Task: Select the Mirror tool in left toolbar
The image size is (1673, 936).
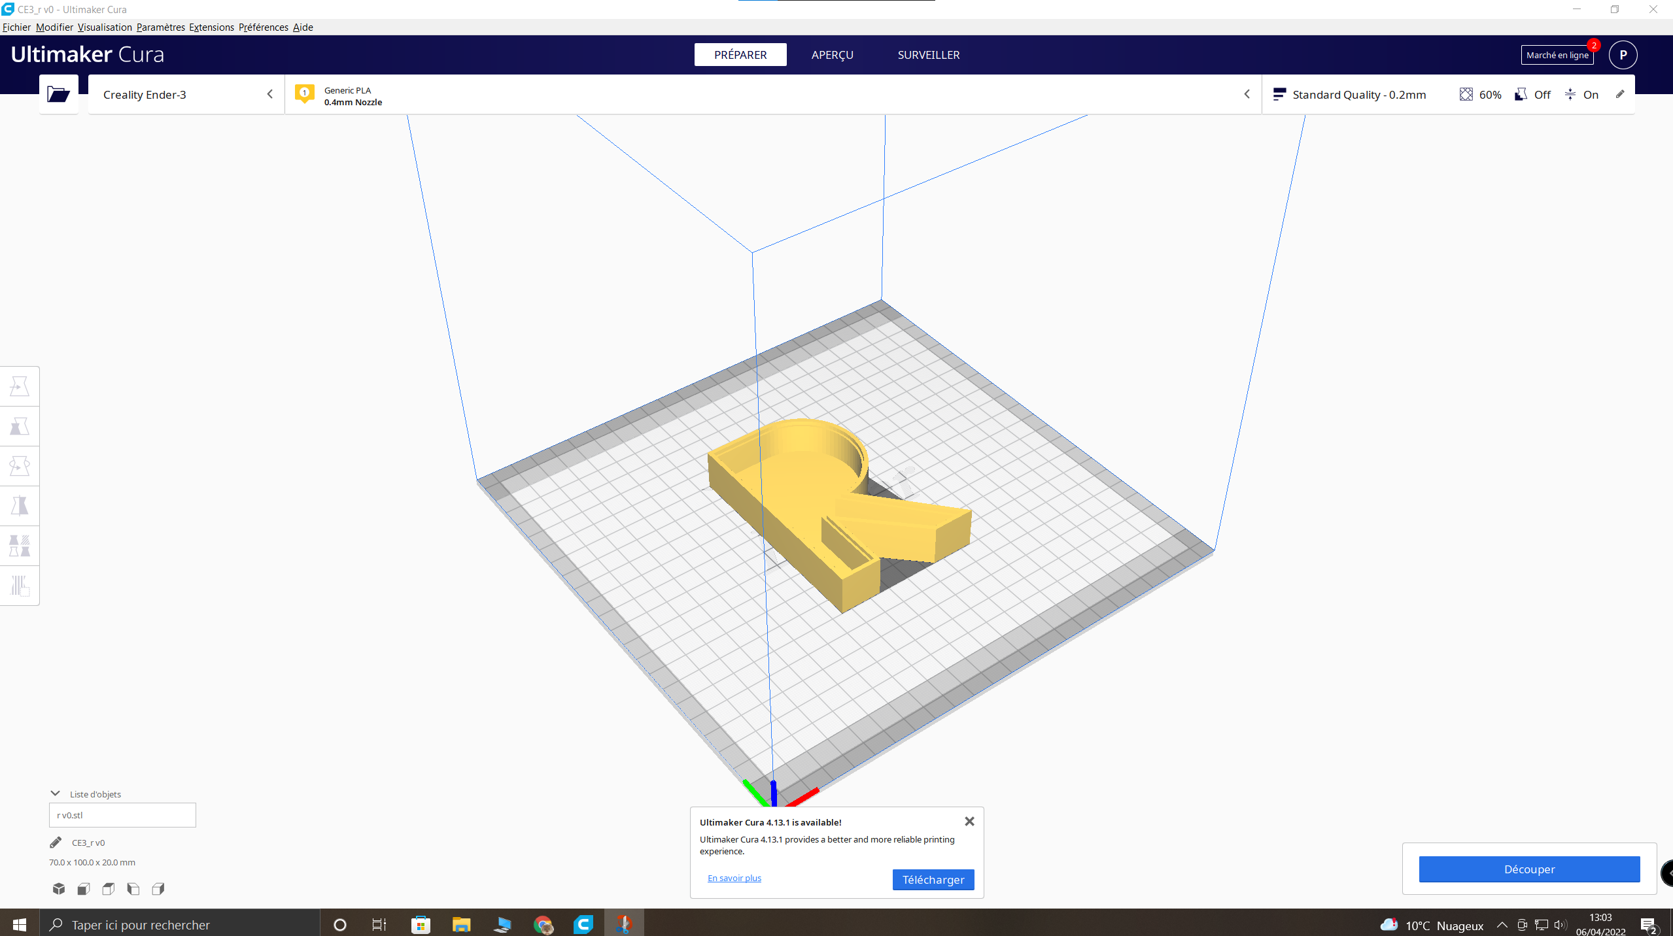Action: [20, 507]
